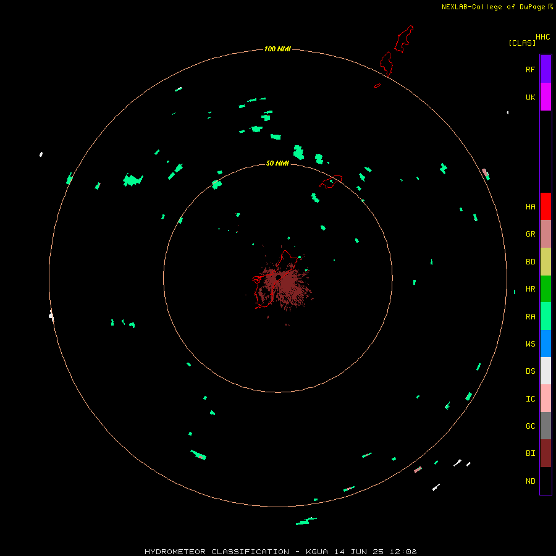Click the RF purple legend swatch
This screenshot has width=556, height=556.
click(x=545, y=69)
